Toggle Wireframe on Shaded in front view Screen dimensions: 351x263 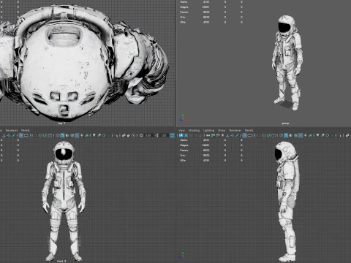pos(72,135)
